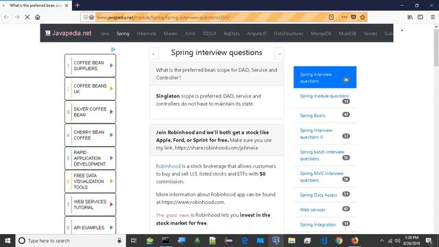Open the Hibernate menu item

click(146, 34)
